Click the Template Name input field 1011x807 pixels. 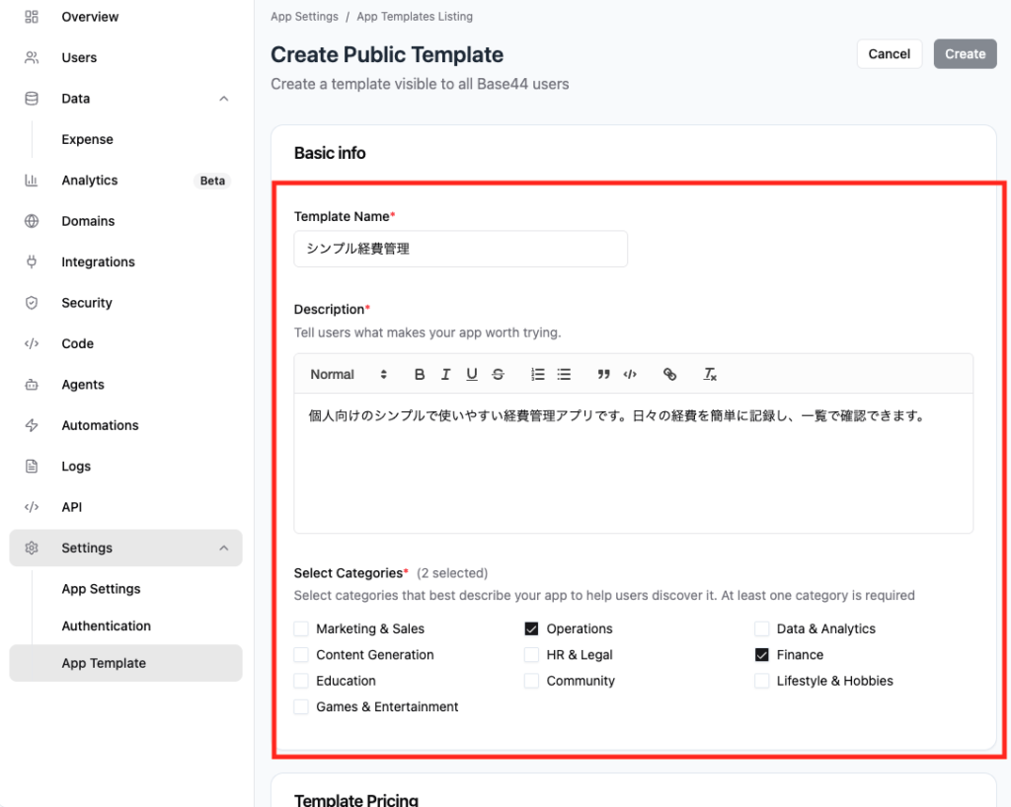click(460, 249)
